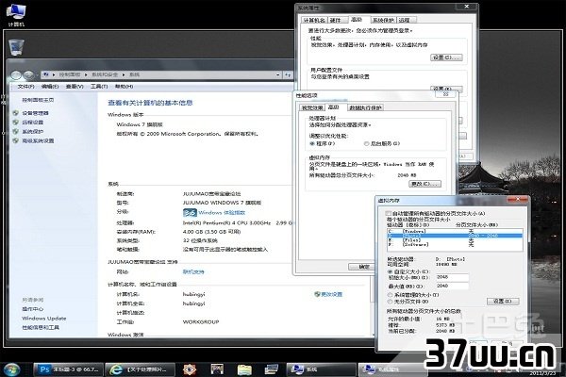This screenshot has width=566, height=377.
Task: Open the 编辑(E) menu
Action: click(x=50, y=87)
